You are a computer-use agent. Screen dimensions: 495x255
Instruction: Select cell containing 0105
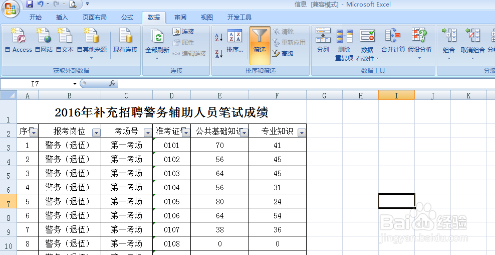171,201
